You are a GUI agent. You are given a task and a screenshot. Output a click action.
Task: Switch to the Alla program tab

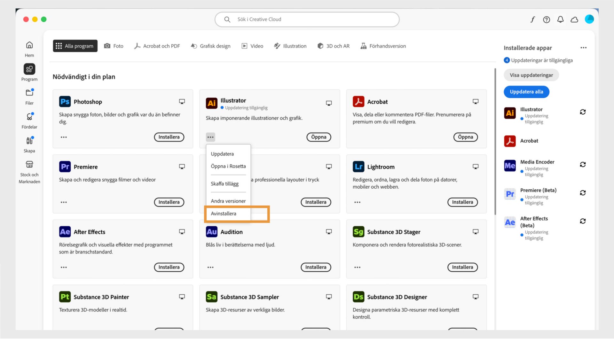75,46
